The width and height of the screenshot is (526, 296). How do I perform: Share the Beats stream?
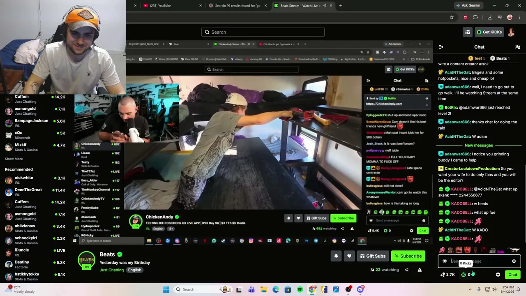tap(406, 270)
